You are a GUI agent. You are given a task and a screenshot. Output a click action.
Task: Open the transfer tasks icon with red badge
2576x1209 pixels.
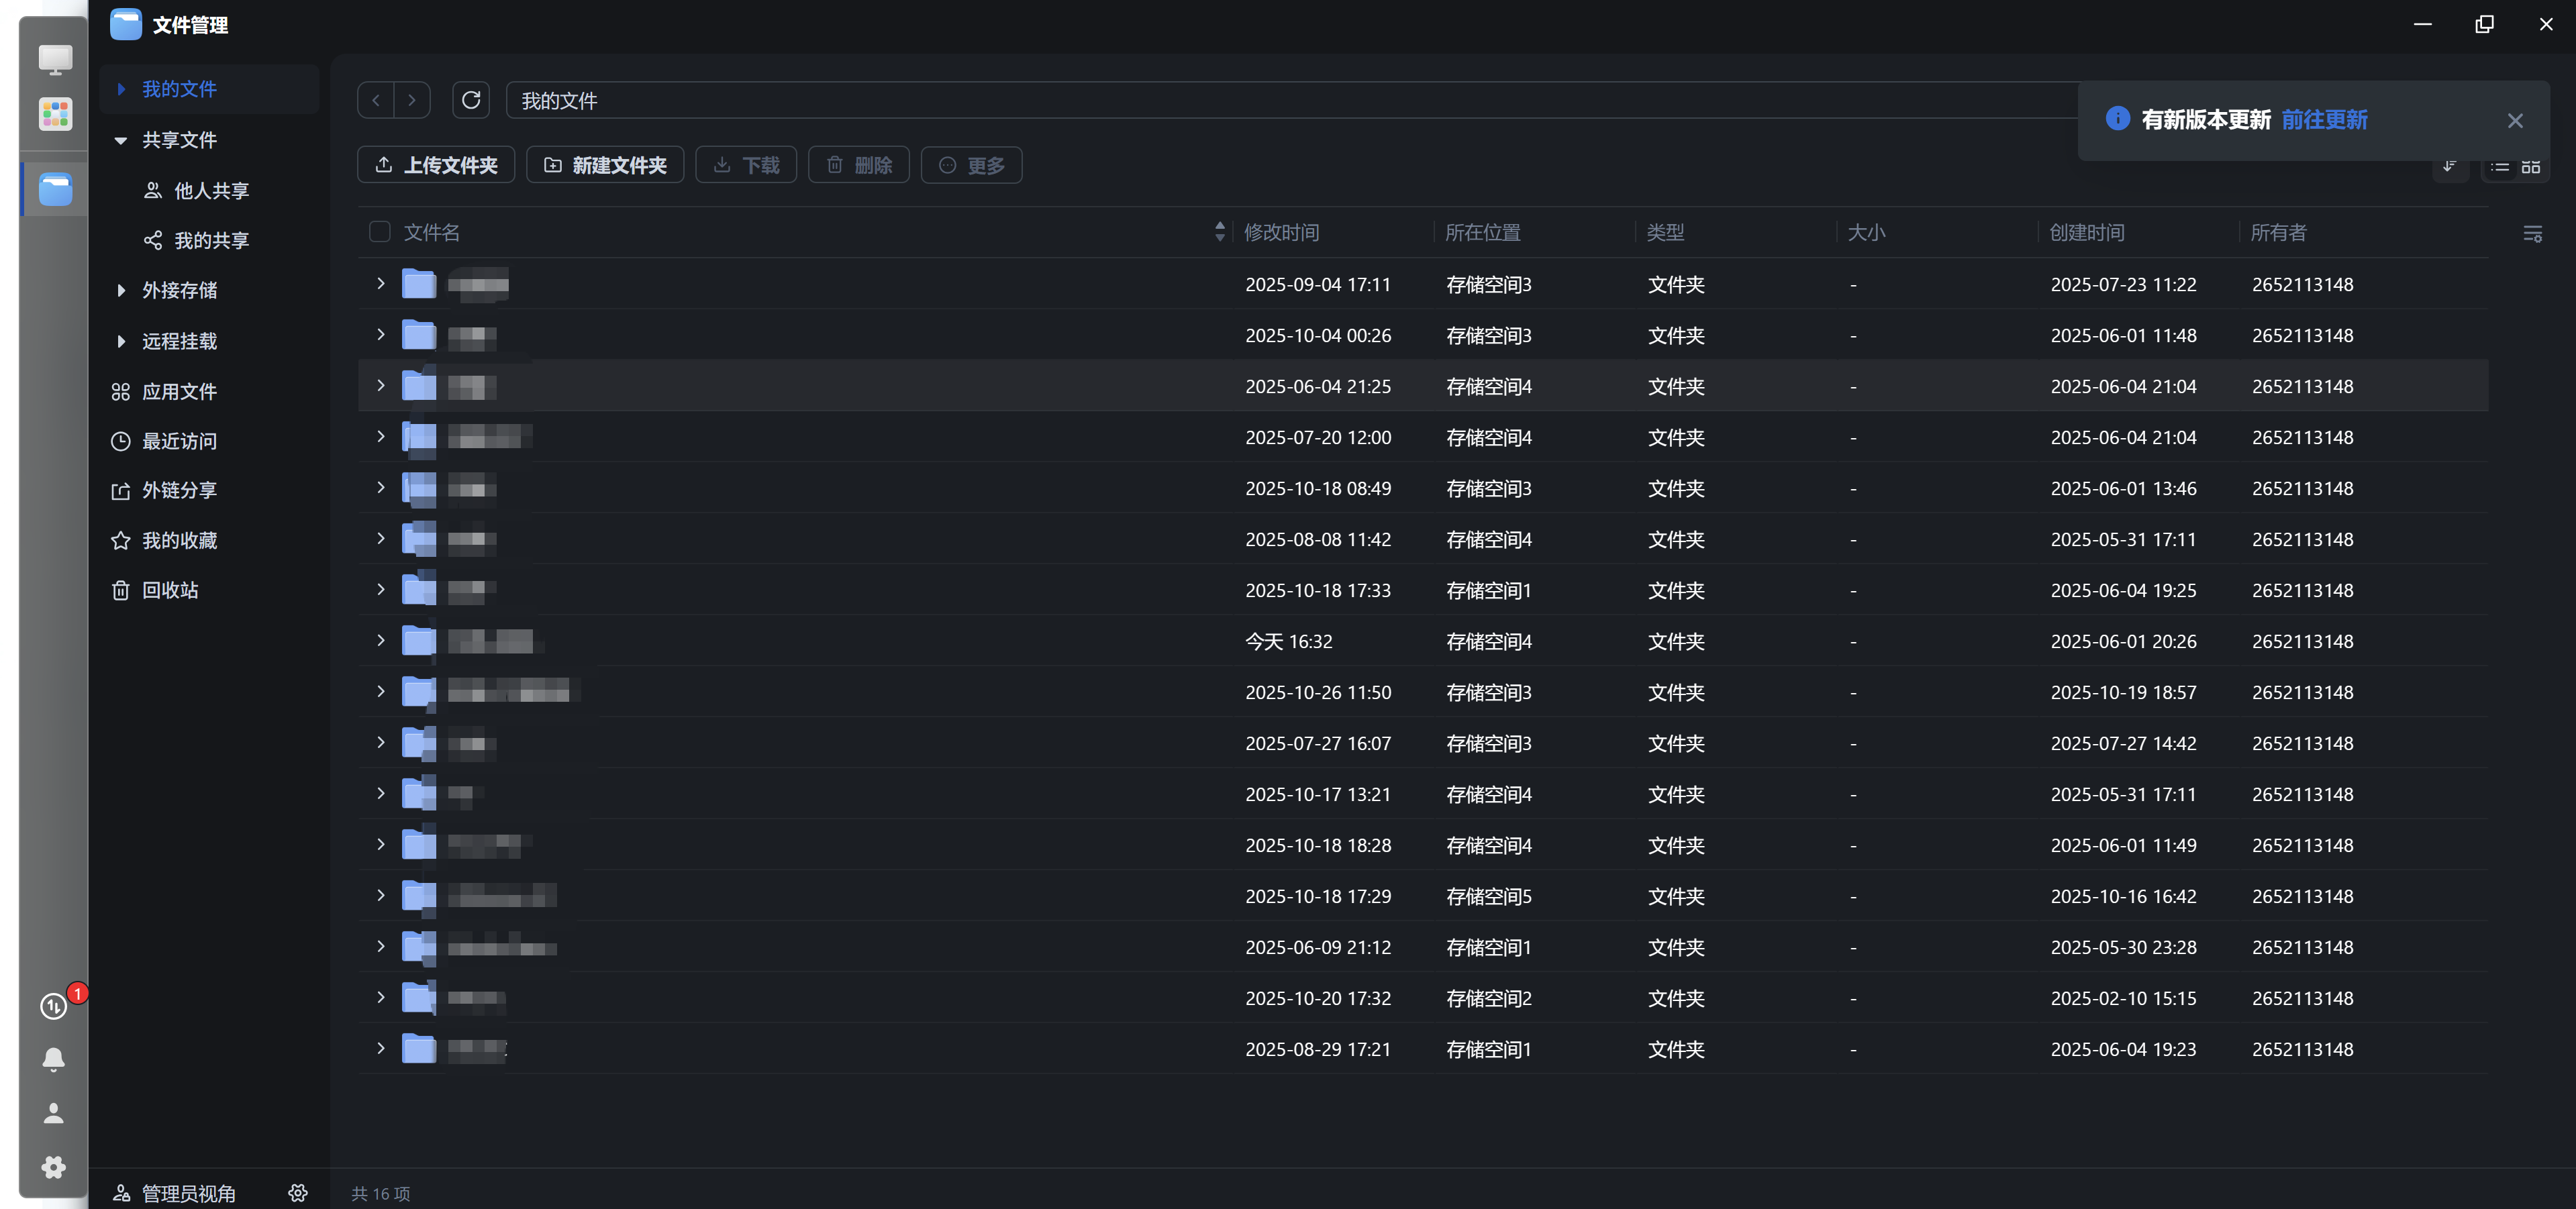[54, 1005]
